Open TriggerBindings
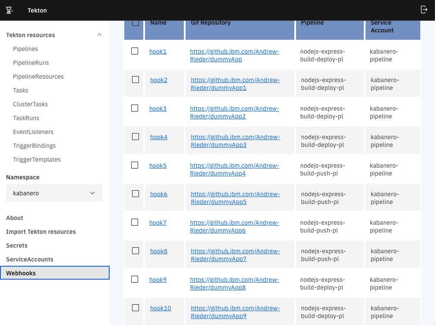Screen dimensions: 435x325 (33, 146)
